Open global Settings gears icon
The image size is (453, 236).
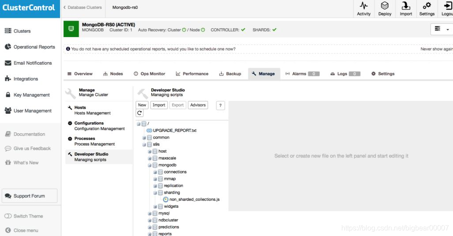427,6
